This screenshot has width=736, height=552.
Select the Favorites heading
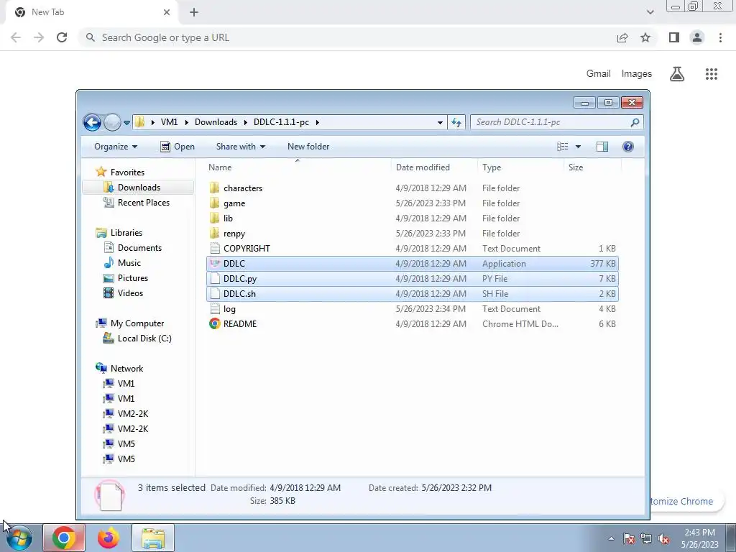127,172
